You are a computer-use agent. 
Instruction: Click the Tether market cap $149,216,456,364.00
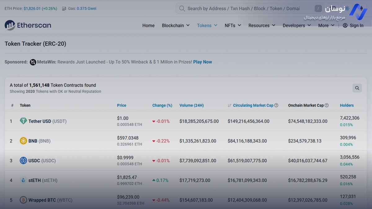point(249,121)
